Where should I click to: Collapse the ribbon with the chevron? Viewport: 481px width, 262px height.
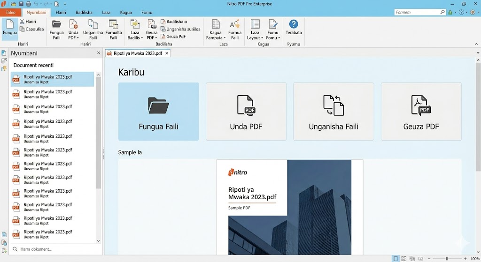pos(476,44)
